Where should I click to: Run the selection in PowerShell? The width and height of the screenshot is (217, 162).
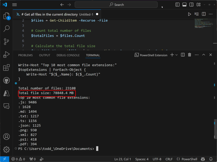[x=196, y=14]
